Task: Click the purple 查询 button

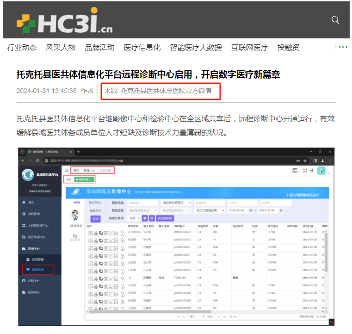Action: click(x=96, y=219)
